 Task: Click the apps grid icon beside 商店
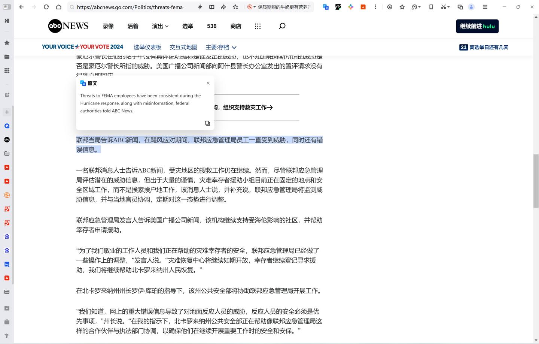[x=258, y=26]
